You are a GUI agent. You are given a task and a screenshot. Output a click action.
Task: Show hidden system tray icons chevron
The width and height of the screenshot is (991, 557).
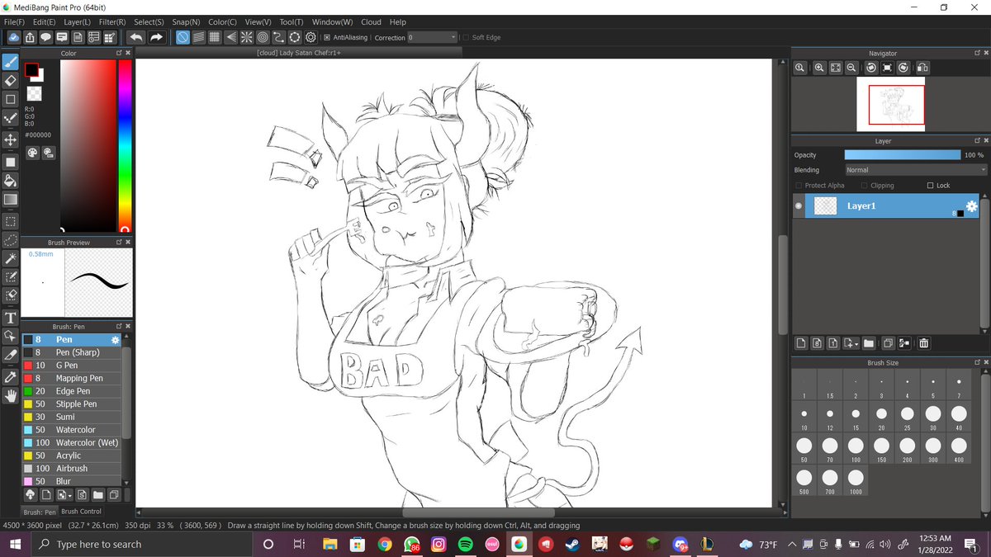[x=791, y=544]
